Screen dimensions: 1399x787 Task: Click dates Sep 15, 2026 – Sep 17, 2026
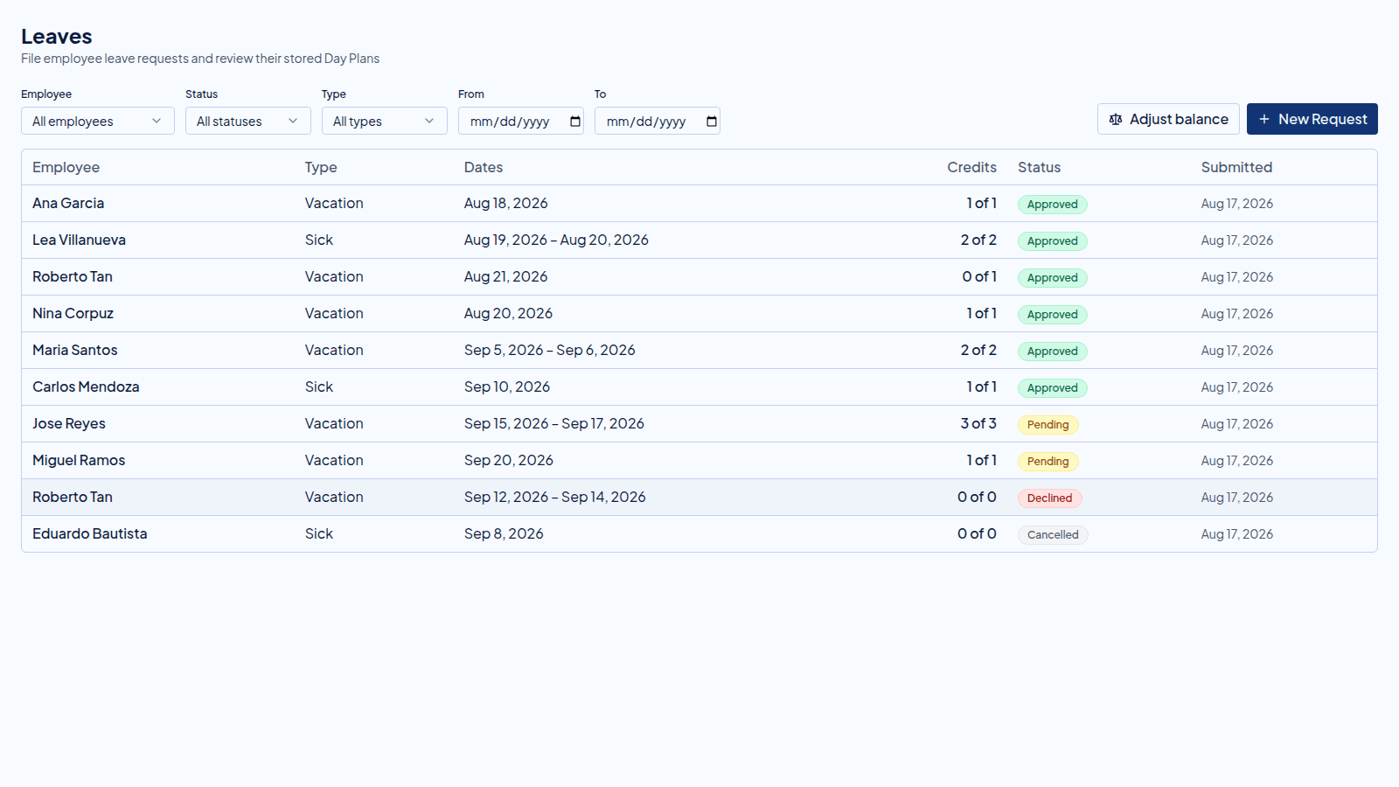point(553,423)
